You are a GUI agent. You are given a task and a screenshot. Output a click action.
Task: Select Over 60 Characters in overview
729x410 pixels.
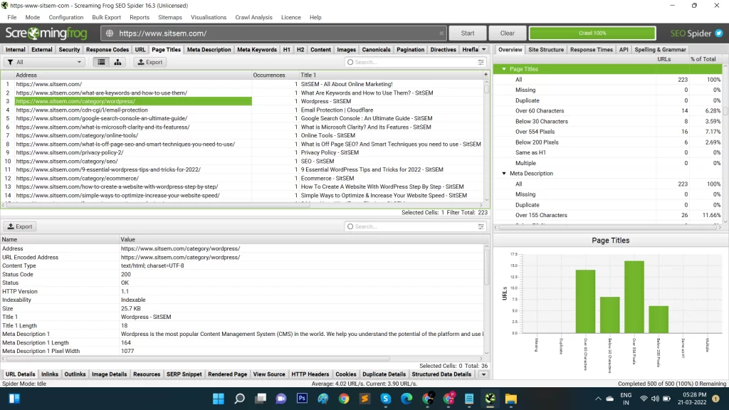[x=540, y=110]
